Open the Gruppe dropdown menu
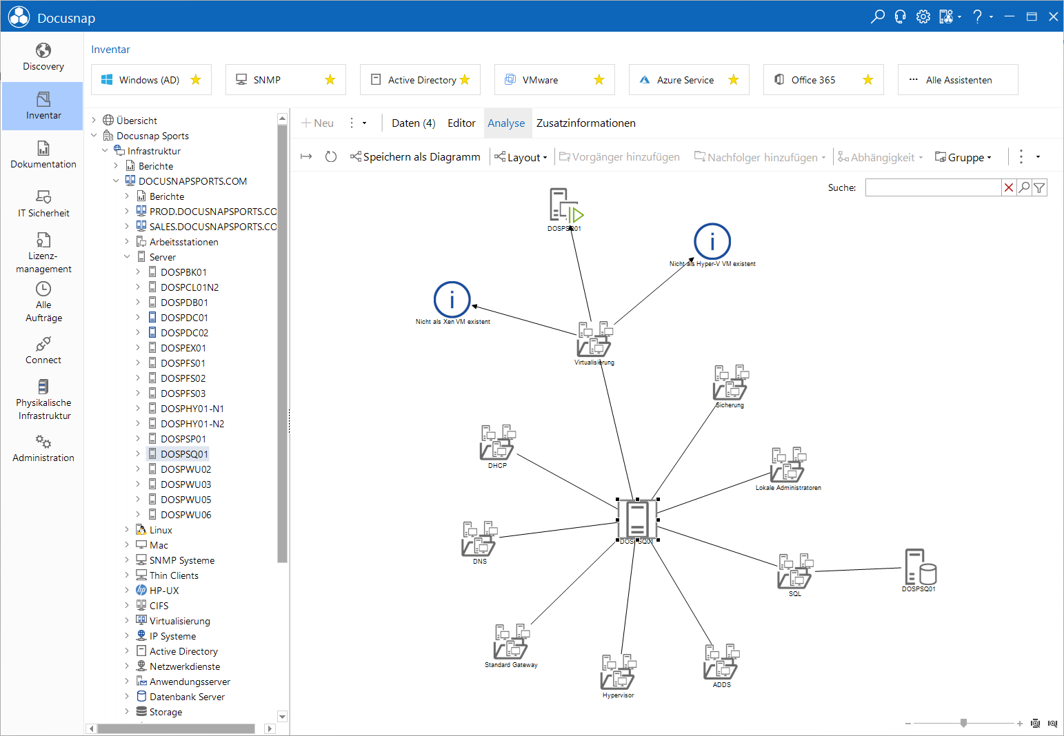This screenshot has height=736, width=1064. point(963,157)
